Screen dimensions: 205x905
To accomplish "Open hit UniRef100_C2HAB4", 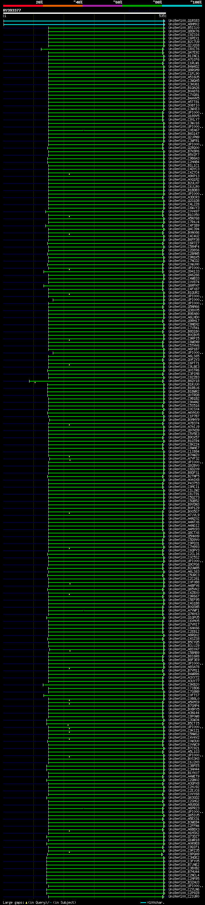I will (x=184, y=162).
